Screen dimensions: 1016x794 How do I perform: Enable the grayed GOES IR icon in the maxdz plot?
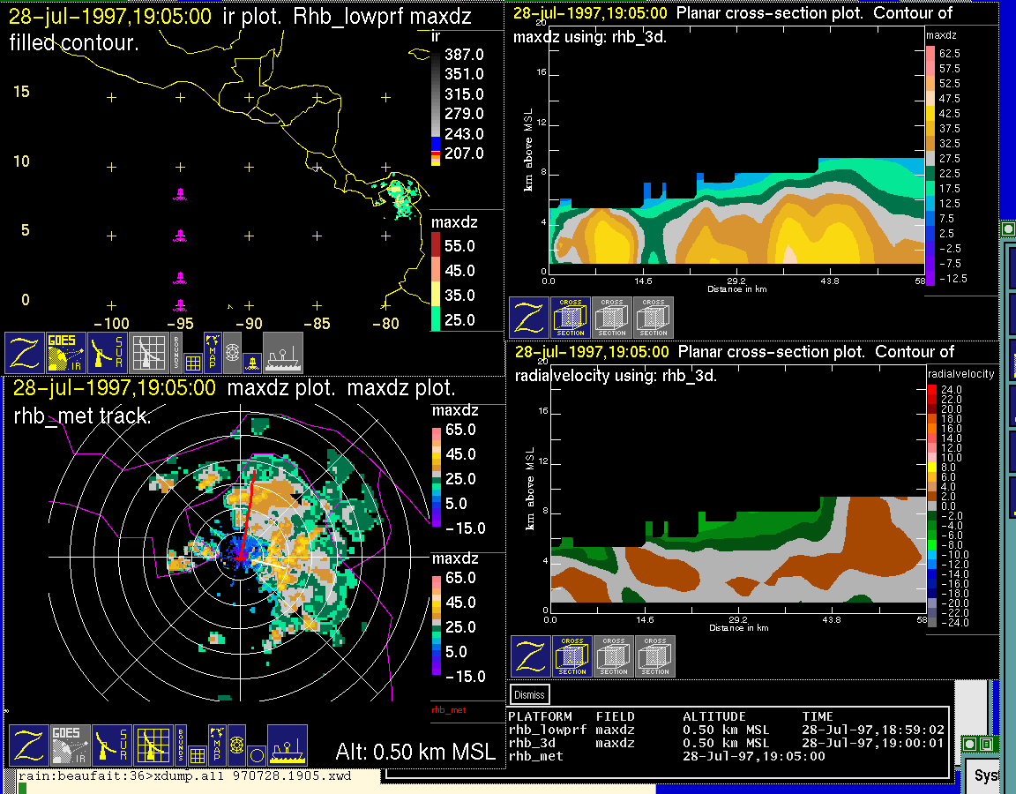[70, 746]
